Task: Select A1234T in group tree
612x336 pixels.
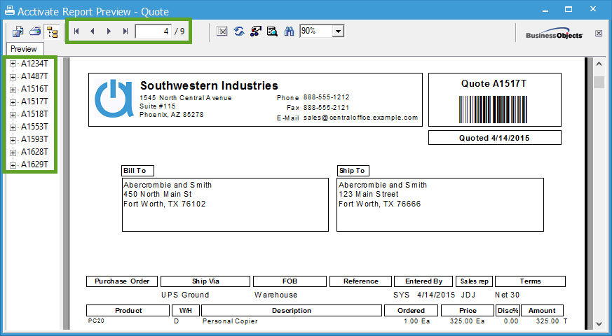Action: 35,64
